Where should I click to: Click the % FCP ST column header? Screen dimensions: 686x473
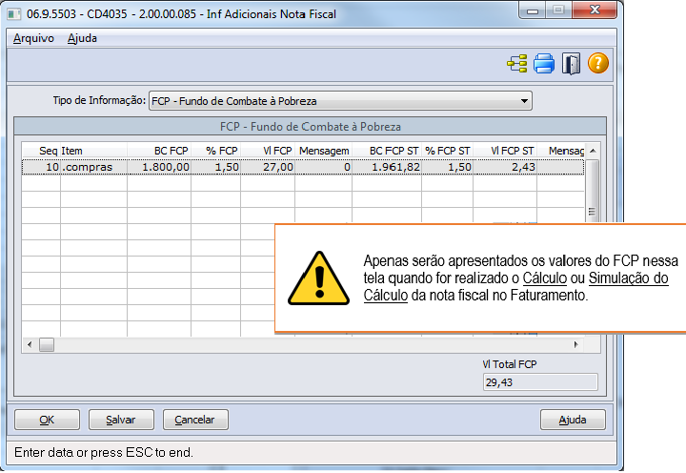447,151
